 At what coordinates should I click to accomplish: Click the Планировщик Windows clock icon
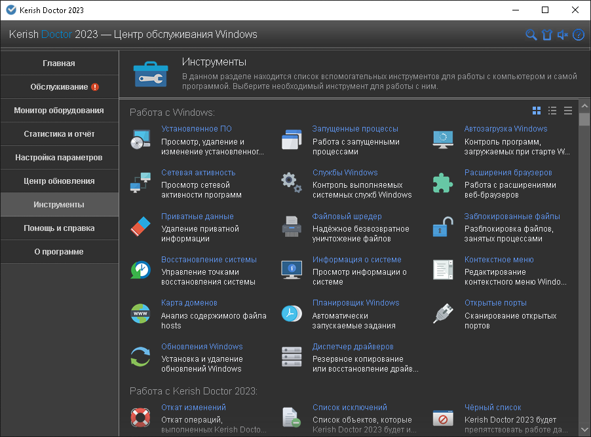tap(292, 313)
